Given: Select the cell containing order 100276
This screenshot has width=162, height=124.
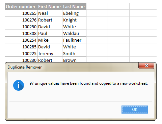Looking at the screenshot, I should [x=21, y=20].
